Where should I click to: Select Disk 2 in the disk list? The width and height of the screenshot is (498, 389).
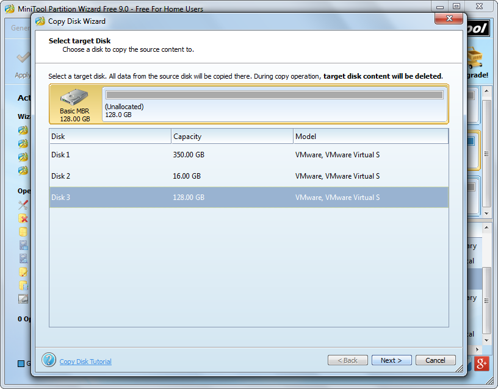[248, 176]
